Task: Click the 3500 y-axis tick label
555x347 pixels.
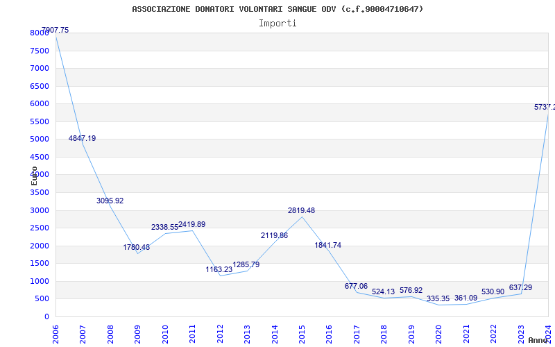Action: (40, 193)
